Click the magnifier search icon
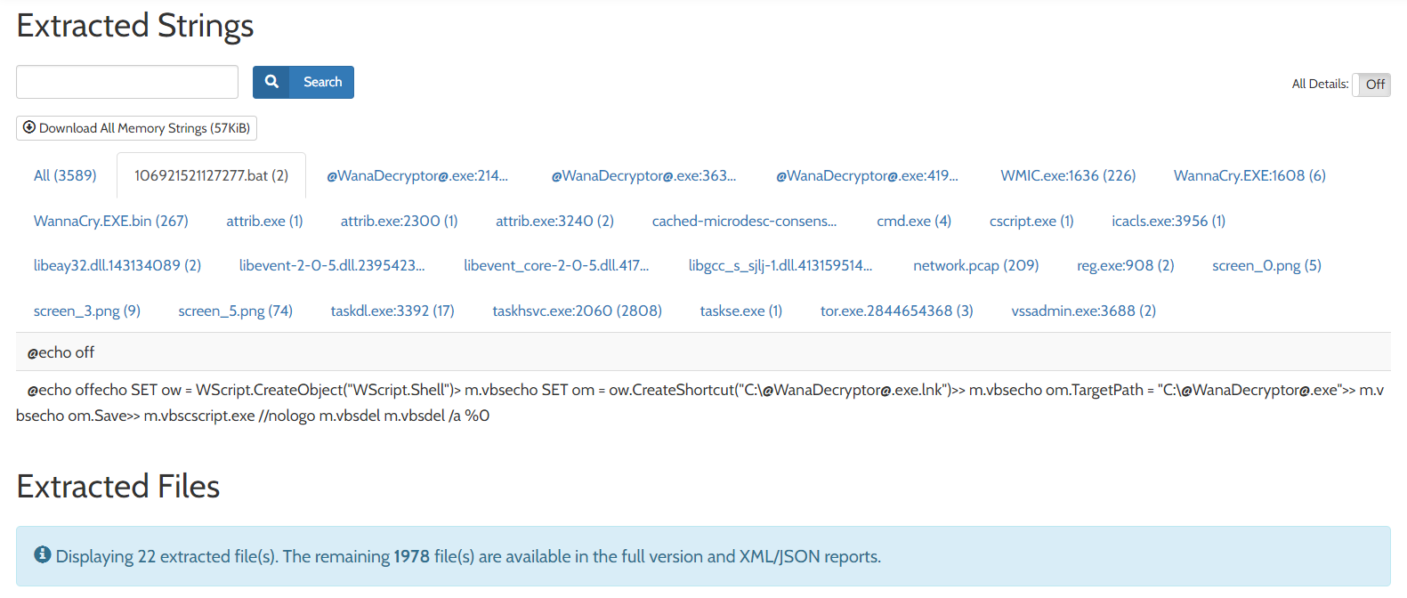 271,82
